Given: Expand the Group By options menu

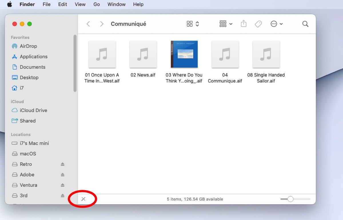Looking at the screenshot, I should click(226, 24).
